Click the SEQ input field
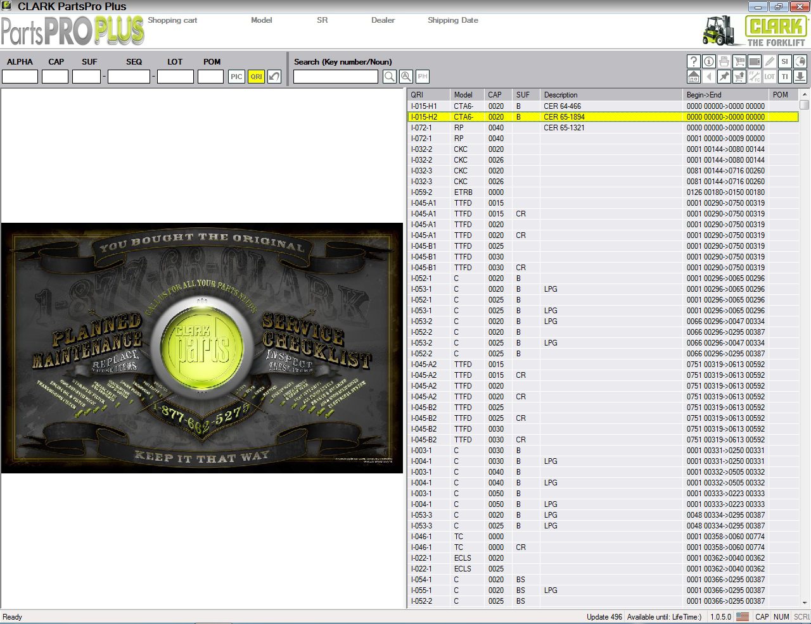811x624 pixels. click(129, 77)
